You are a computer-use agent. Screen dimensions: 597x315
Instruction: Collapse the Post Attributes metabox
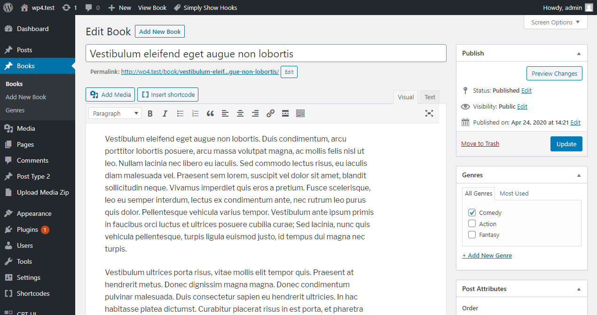pos(579,289)
